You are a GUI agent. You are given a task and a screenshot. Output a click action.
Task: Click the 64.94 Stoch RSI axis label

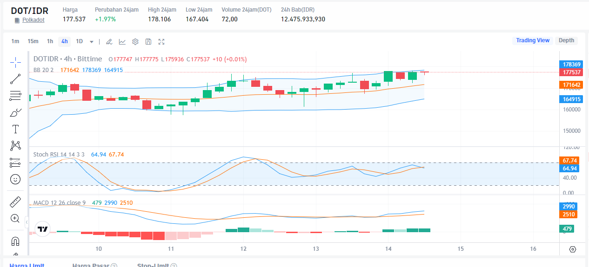pos(569,169)
